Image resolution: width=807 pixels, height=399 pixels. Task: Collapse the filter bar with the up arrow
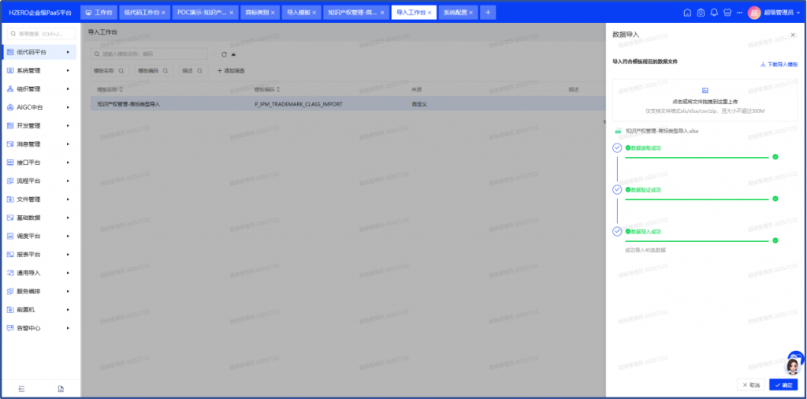click(234, 54)
